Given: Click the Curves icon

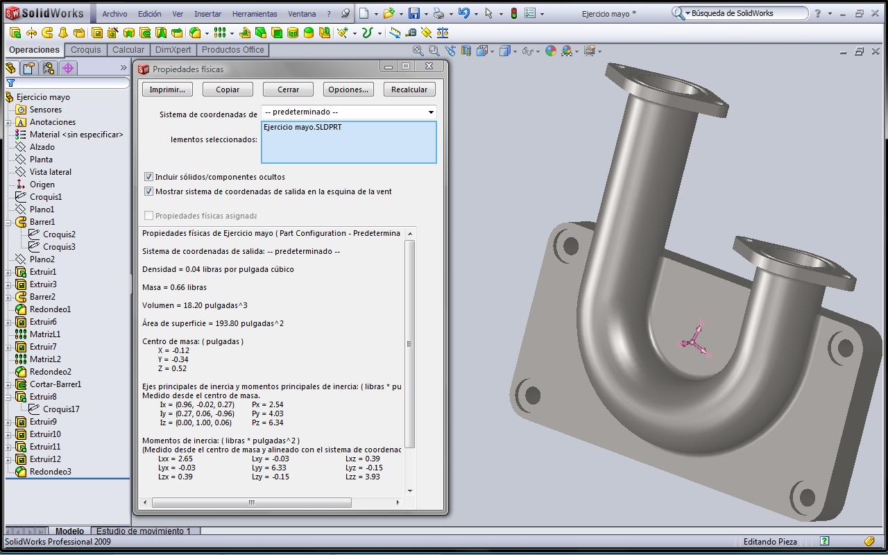Looking at the screenshot, I should coord(368,33).
